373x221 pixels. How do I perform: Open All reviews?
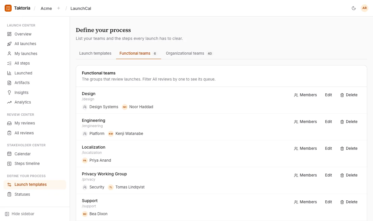tap(35, 133)
